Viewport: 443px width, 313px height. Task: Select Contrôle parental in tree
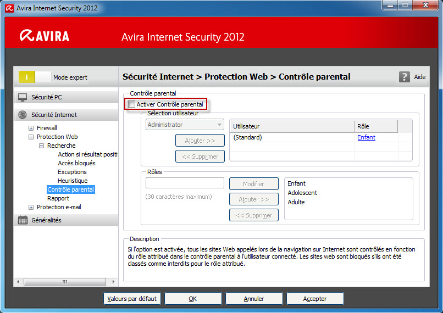pos(71,189)
